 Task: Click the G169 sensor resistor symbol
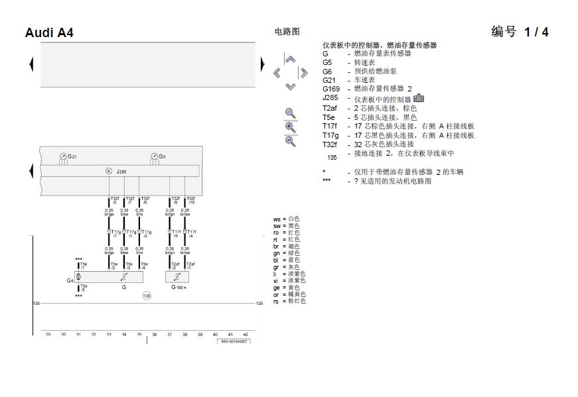[x=177, y=276]
